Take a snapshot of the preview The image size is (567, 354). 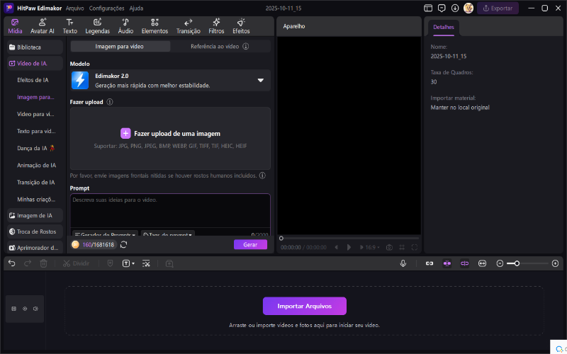point(389,247)
